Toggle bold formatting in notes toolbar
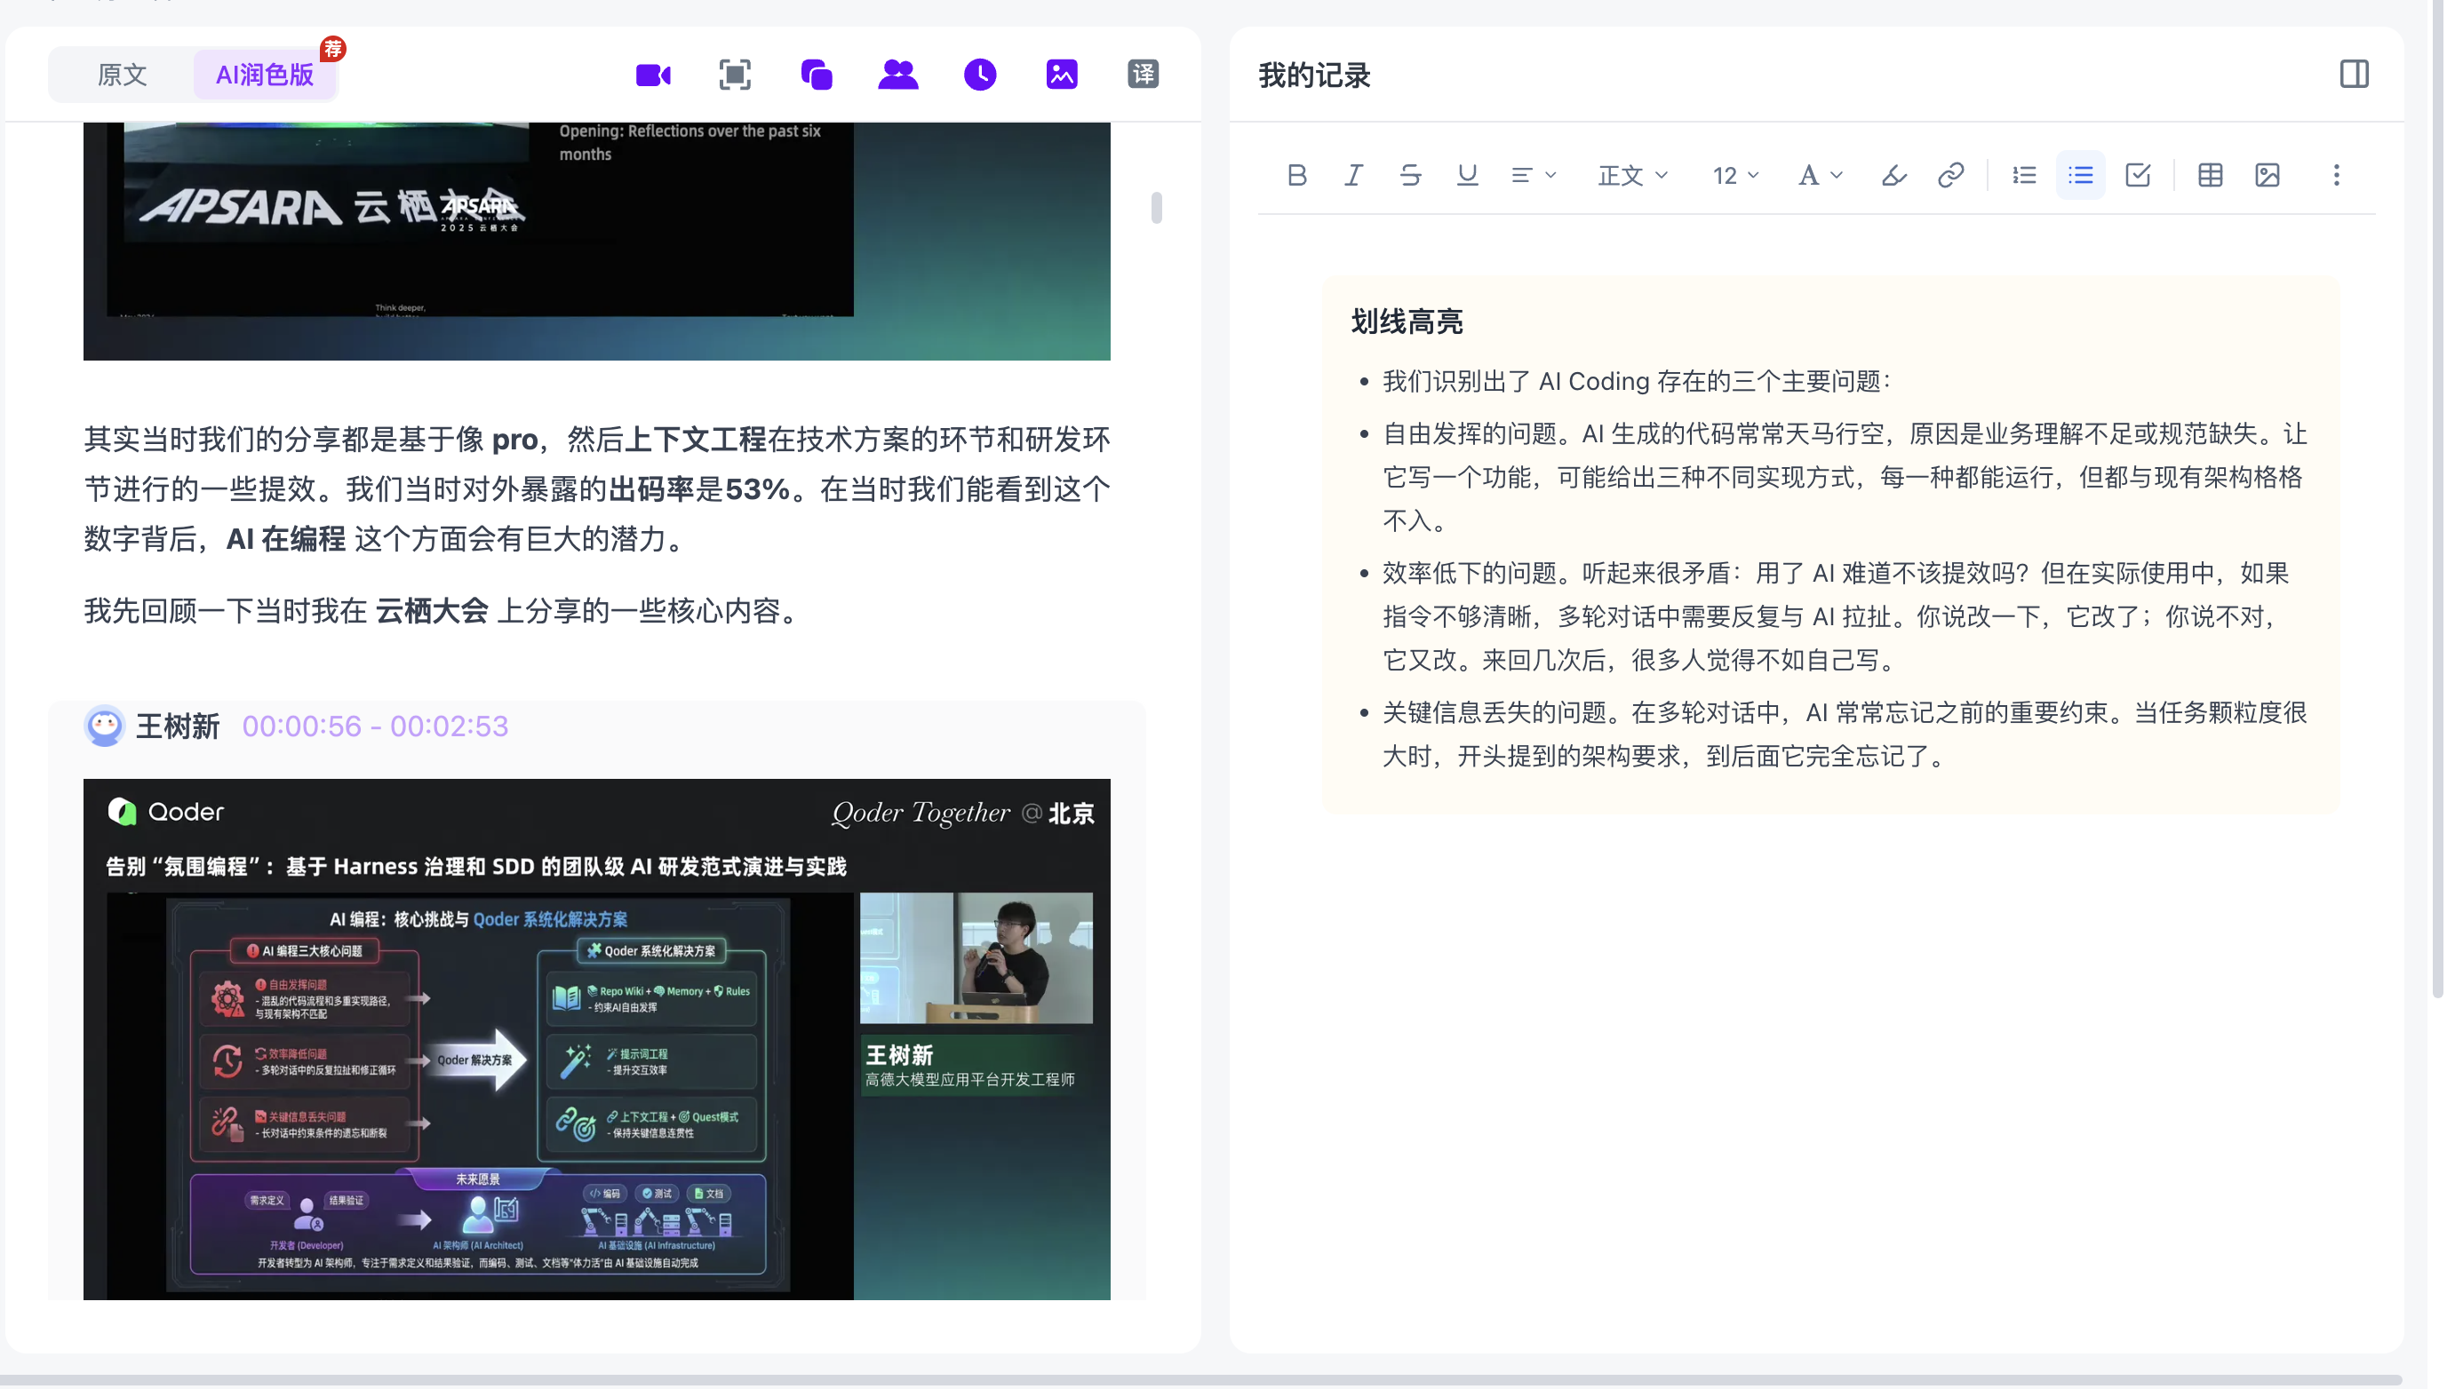 coord(1296,175)
